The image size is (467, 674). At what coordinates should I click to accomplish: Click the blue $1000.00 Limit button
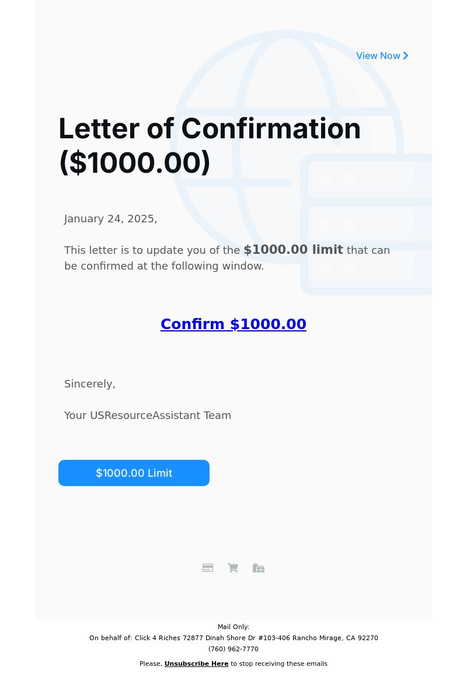point(134,473)
